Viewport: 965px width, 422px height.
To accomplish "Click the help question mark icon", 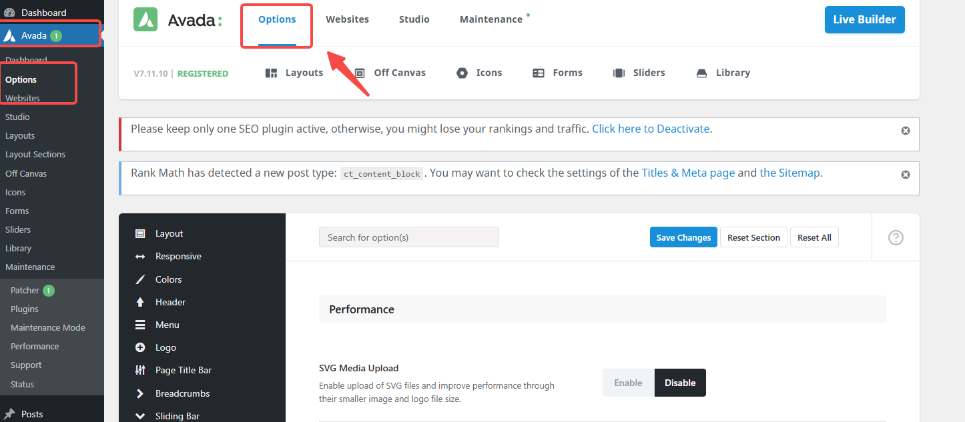I will tap(896, 237).
